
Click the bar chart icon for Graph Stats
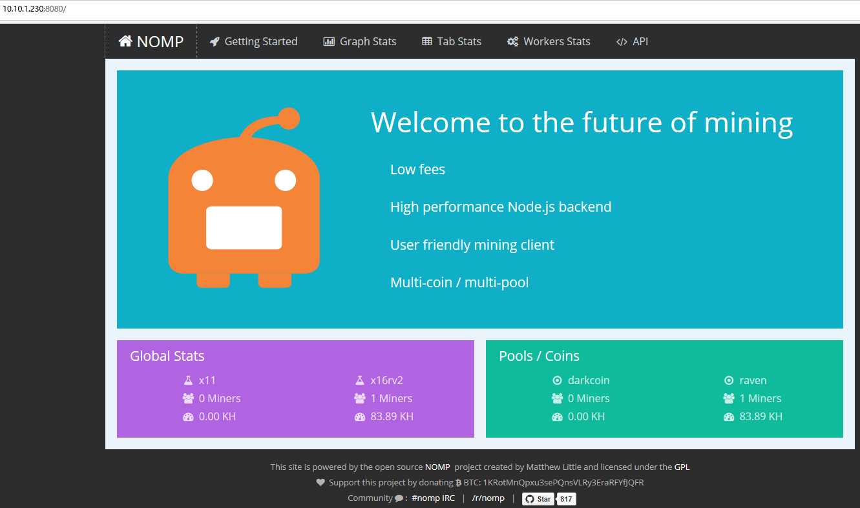[329, 41]
